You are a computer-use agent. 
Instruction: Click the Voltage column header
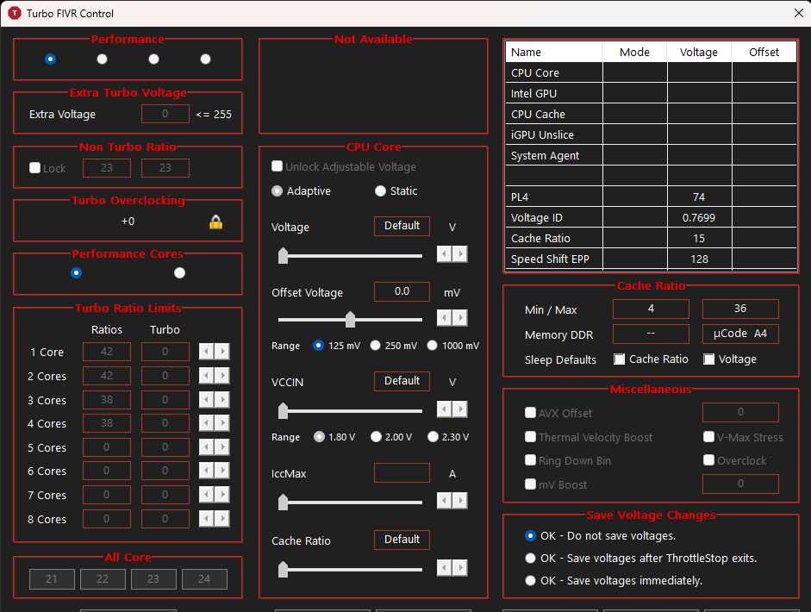[699, 53]
